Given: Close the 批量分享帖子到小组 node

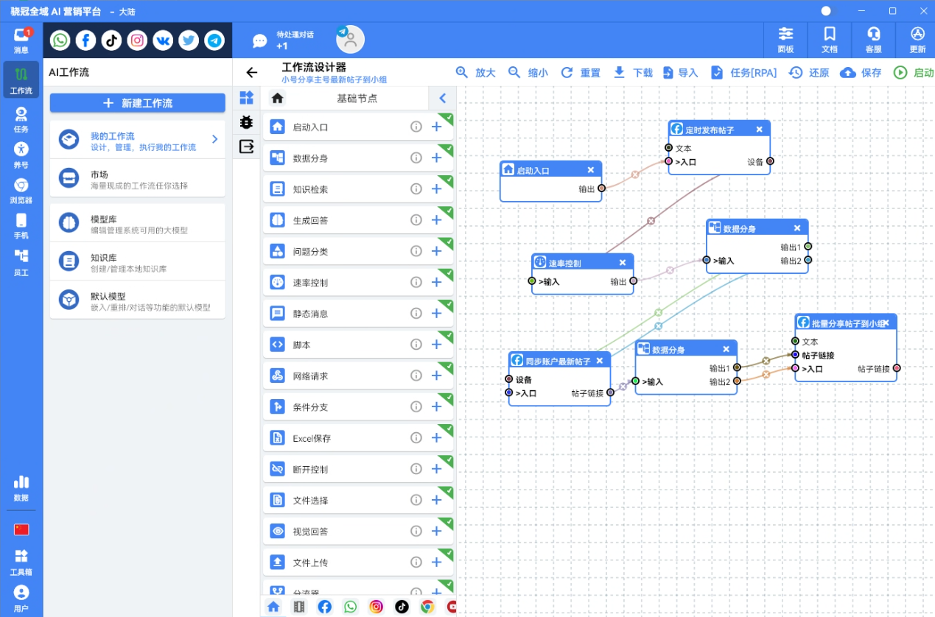Looking at the screenshot, I should [886, 322].
